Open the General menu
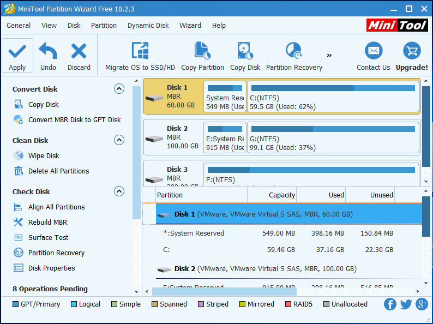Viewport: 433px width, 324px height. [19, 26]
